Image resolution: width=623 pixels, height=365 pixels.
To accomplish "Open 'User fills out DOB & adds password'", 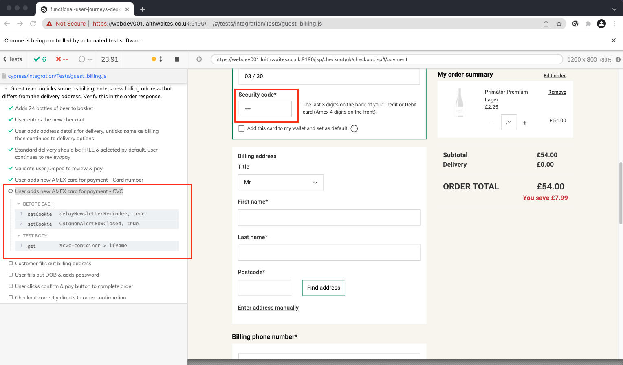I will click(57, 275).
